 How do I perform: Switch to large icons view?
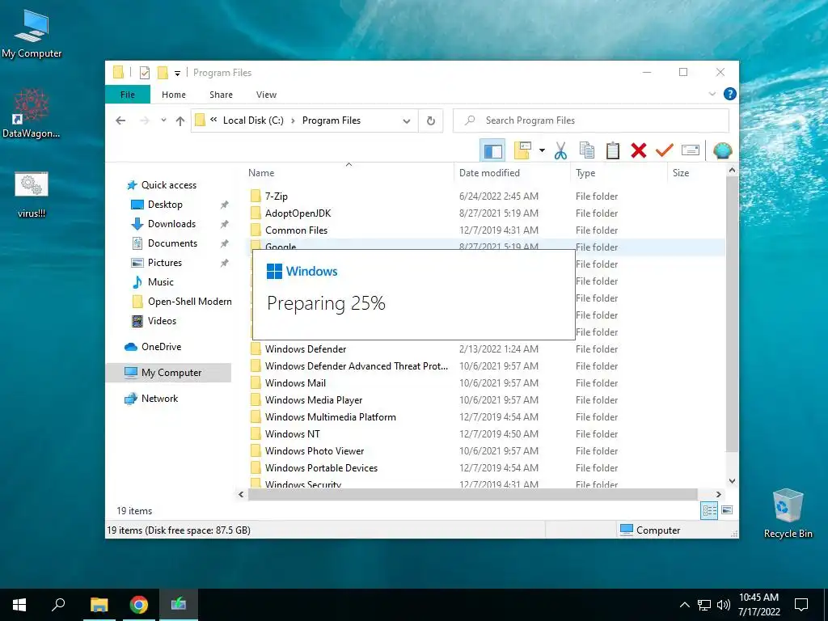tap(727, 510)
